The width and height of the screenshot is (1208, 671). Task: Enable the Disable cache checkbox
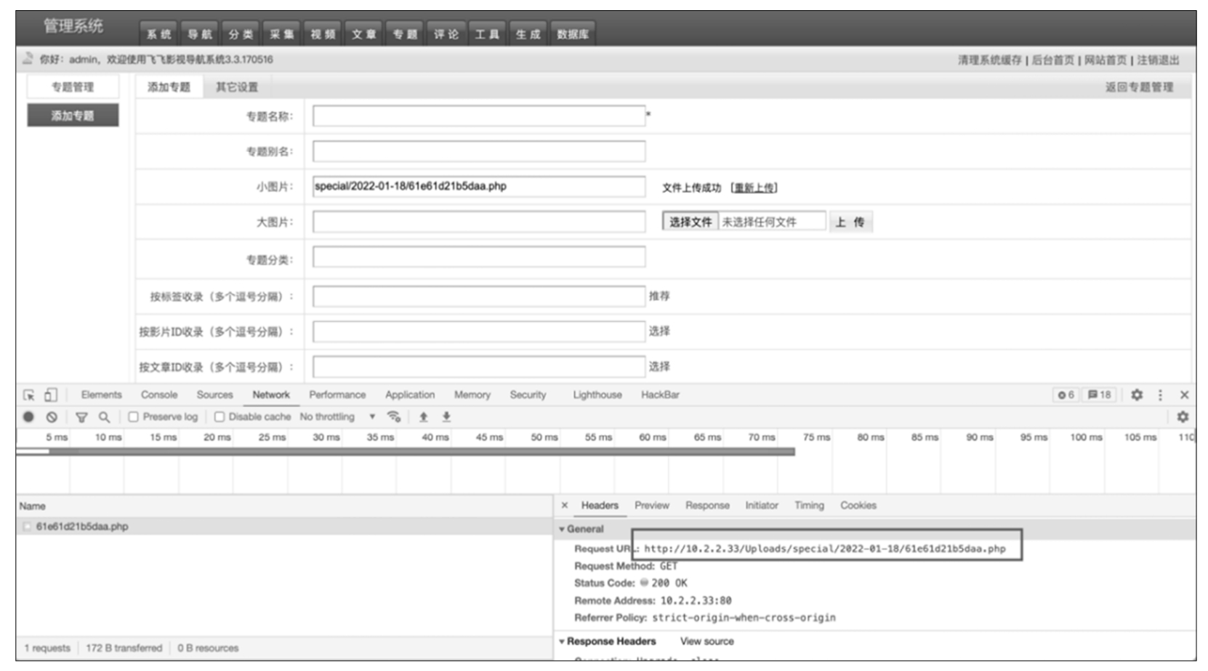tap(220, 417)
